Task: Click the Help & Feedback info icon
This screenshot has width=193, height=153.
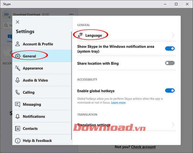Action: 18,141
